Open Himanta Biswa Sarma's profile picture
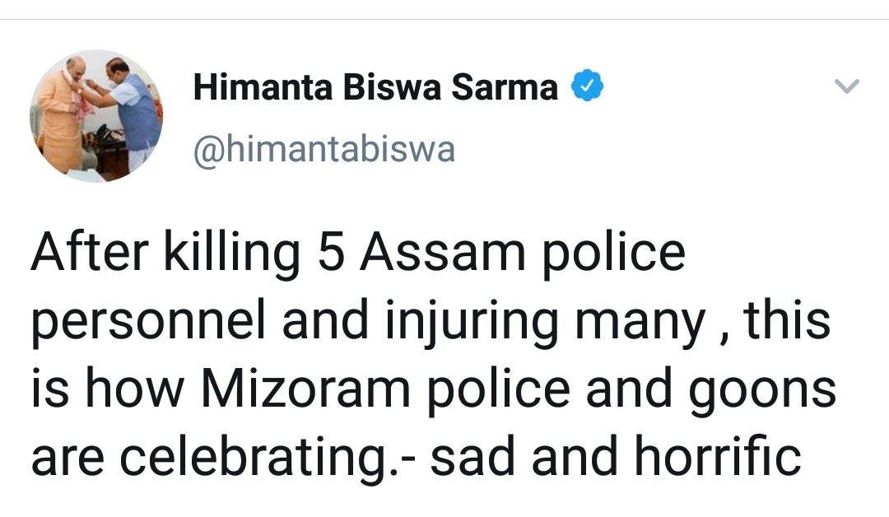Screen dimensions: 889x517 pyautogui.click(x=96, y=116)
